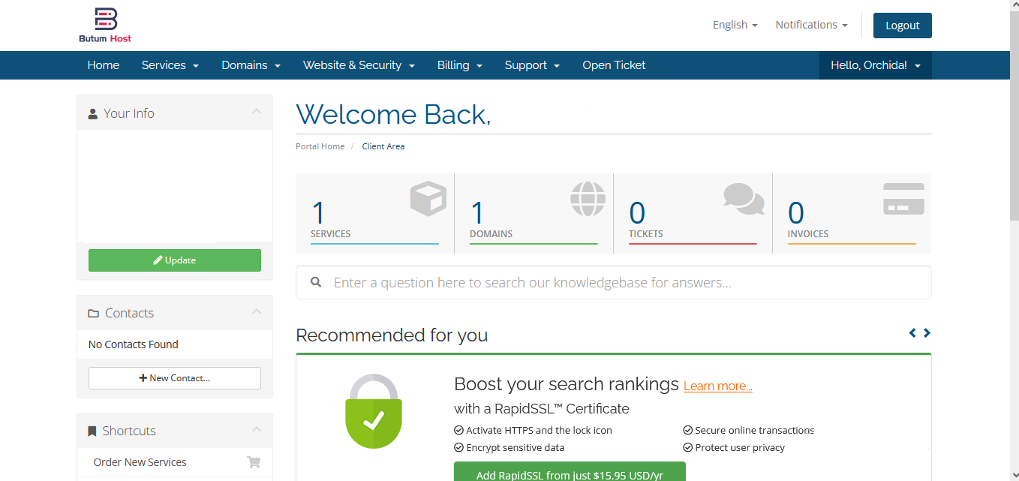Click the Butum Host logo

pyautogui.click(x=105, y=25)
